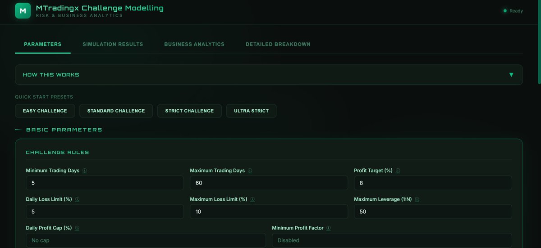Click info icon beside Daily Profit Cap (%)
Image resolution: width=541 pixels, height=248 pixels.
77,228
